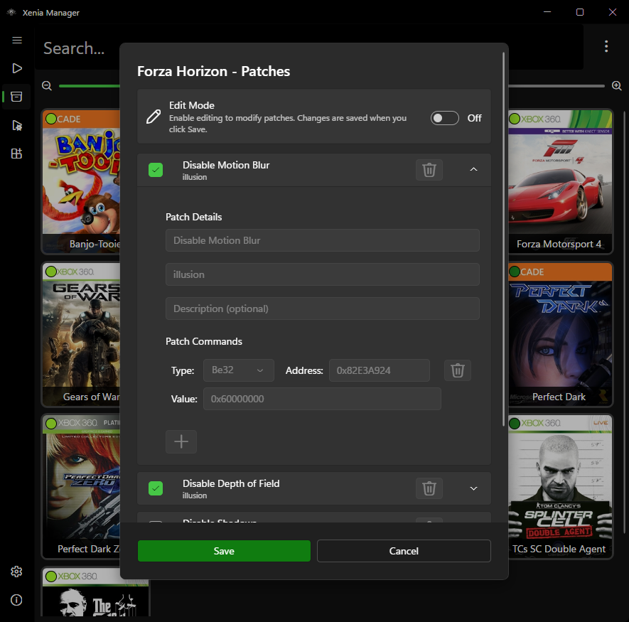Click the zoom in magnifier icon
The width and height of the screenshot is (629, 622).
617,86
